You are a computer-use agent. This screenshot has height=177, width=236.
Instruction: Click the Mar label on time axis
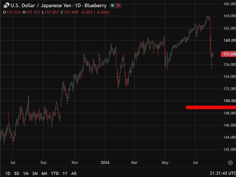click(134, 163)
